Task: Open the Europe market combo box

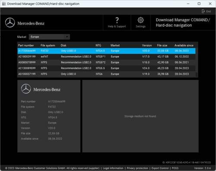Action: pyautogui.click(x=49, y=37)
